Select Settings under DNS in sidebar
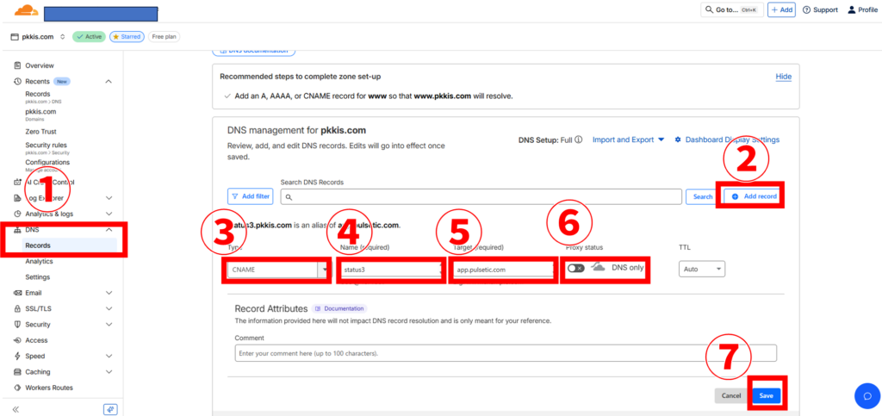Screen dimensions: 882x416 tap(37, 277)
